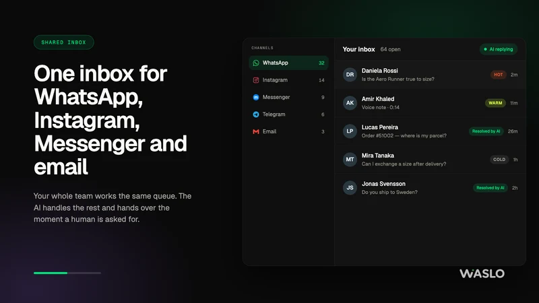The width and height of the screenshot is (539, 303).
Task: Select the Email channel label
Action: point(269,131)
